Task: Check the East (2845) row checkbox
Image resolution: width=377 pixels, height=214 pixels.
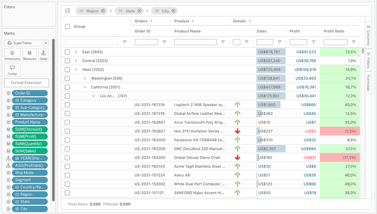Action: click(x=67, y=52)
